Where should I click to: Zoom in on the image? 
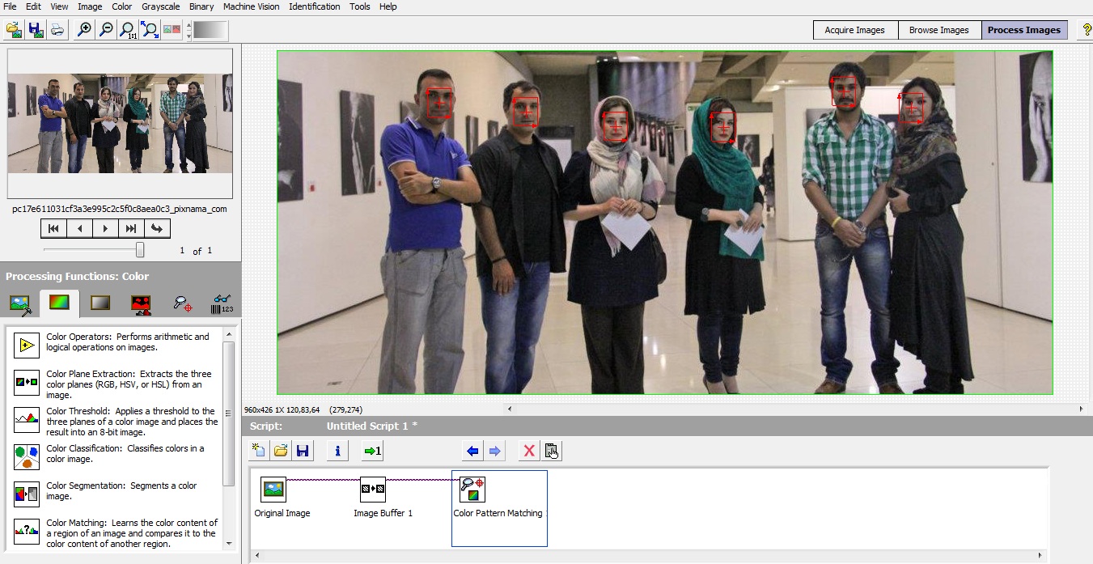tap(84, 30)
